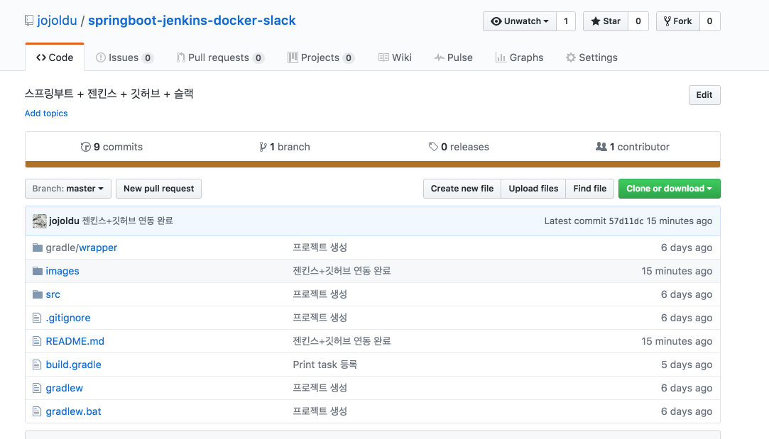Click the Edit description button
This screenshot has height=439, width=769.
click(x=704, y=95)
